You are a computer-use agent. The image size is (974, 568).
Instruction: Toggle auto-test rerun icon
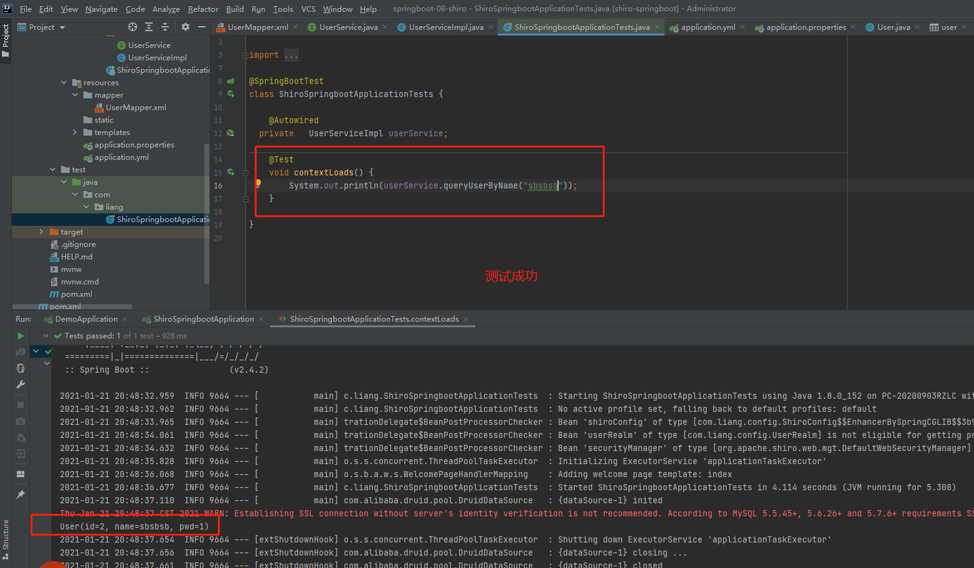pos(21,368)
